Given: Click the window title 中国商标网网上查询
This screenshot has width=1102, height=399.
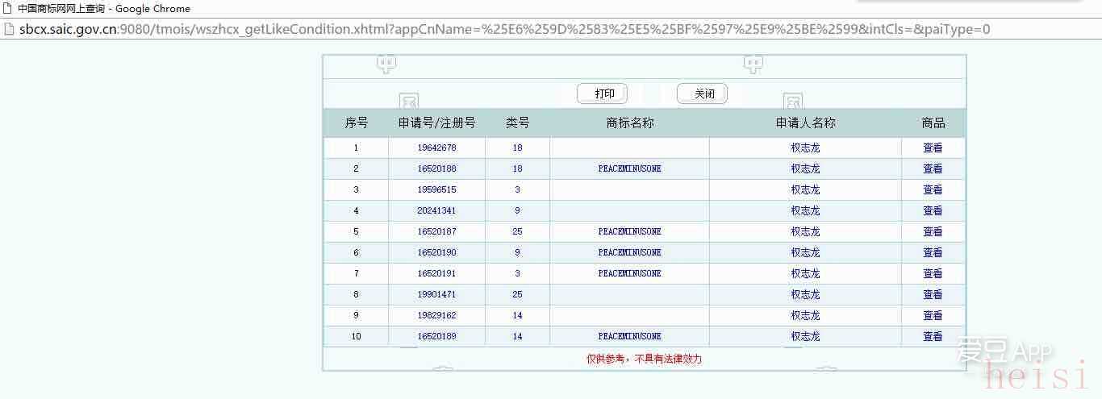Looking at the screenshot, I should (x=60, y=9).
